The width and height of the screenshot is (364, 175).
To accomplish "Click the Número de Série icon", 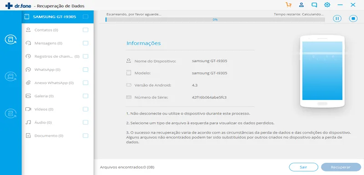I will (x=129, y=97).
